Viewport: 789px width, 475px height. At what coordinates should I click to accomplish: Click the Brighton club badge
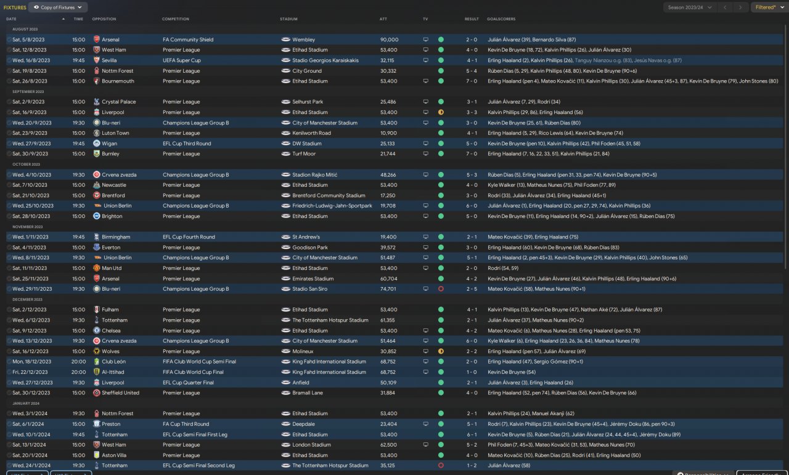(x=96, y=216)
